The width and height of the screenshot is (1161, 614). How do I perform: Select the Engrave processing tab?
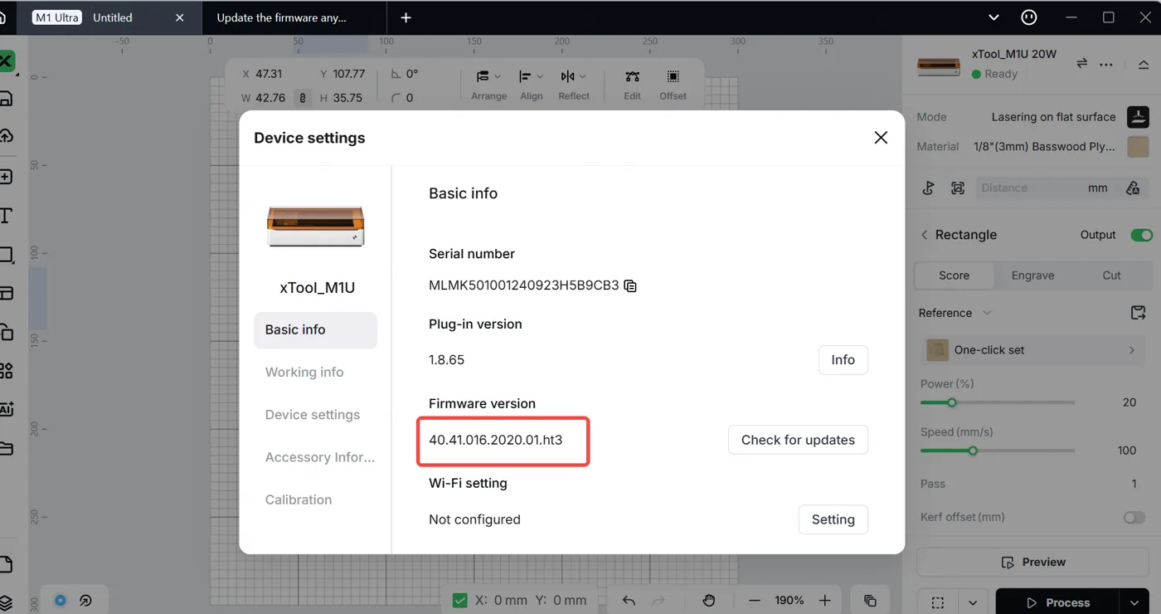[1032, 275]
